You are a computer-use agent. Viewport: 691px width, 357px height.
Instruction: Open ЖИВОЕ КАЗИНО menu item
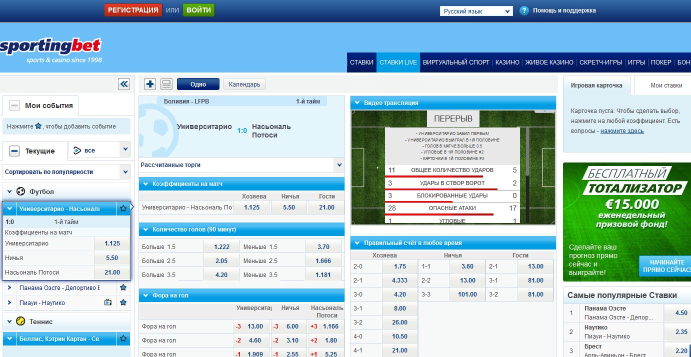[549, 62]
